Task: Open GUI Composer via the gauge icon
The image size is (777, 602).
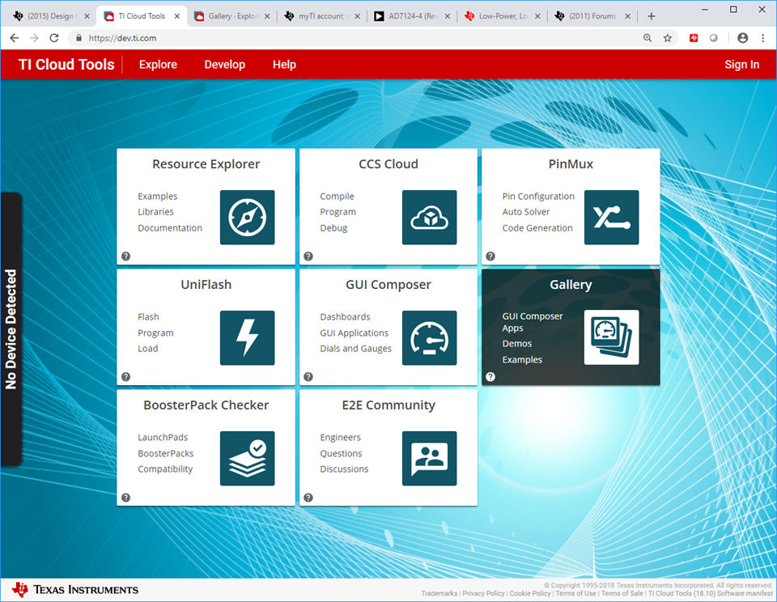Action: point(429,338)
